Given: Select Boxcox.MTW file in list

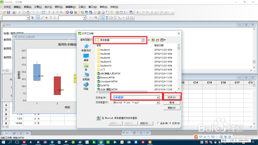Looking at the screenshot, I should click(x=106, y=77).
